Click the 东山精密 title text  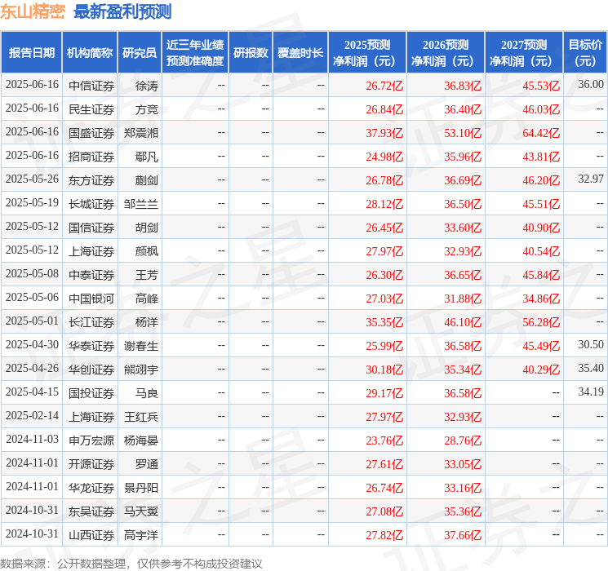point(33,11)
